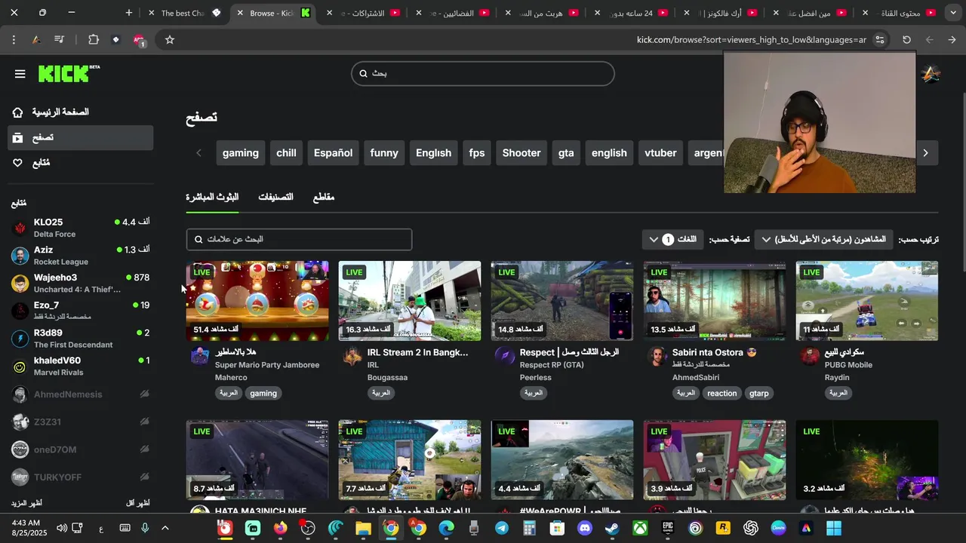This screenshot has height=543, width=966.
Task: Select the funny tag chip
Action: [384, 153]
